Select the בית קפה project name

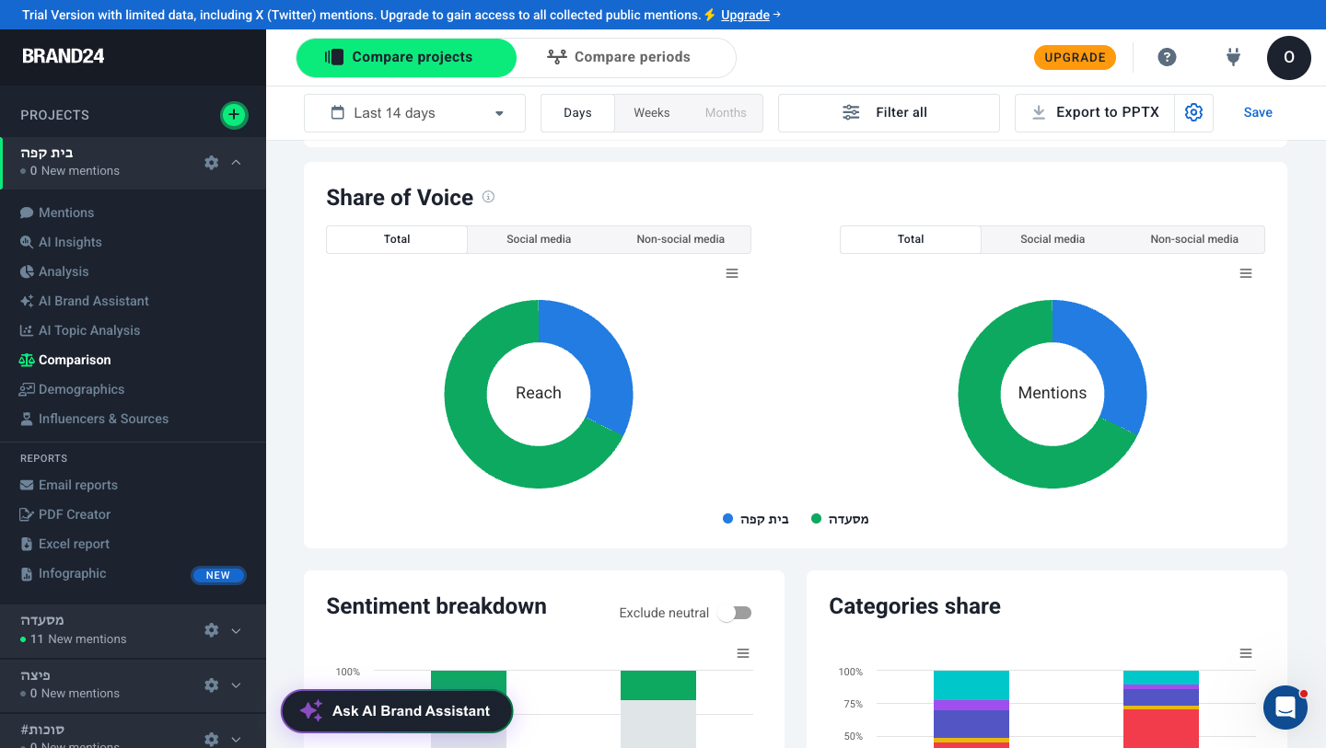pyautogui.click(x=47, y=153)
